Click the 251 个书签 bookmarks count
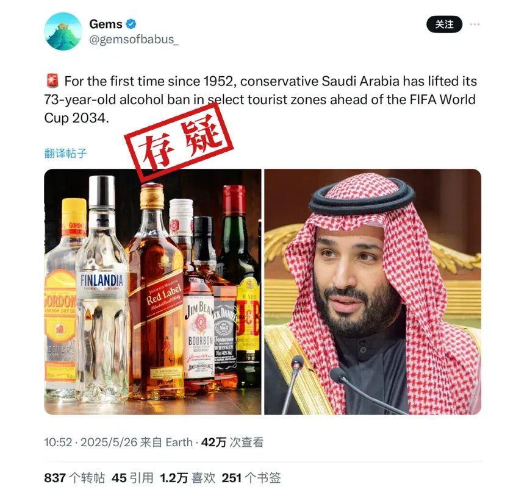 tap(251, 478)
